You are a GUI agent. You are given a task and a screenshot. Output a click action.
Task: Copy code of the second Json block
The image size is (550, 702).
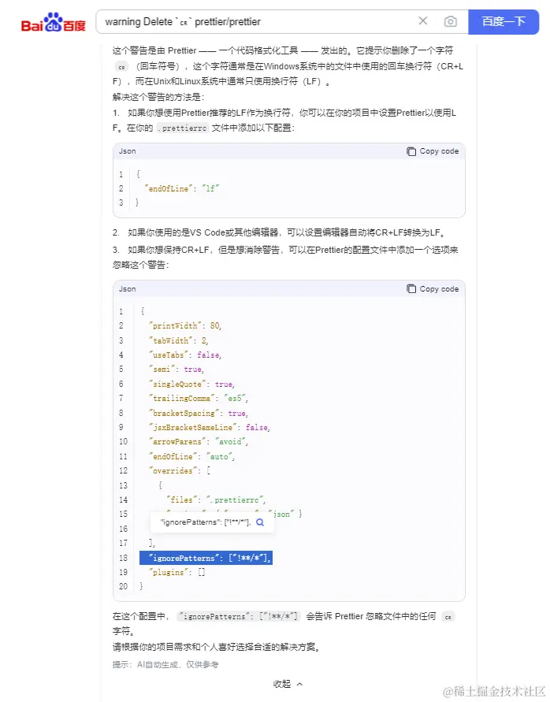(433, 289)
